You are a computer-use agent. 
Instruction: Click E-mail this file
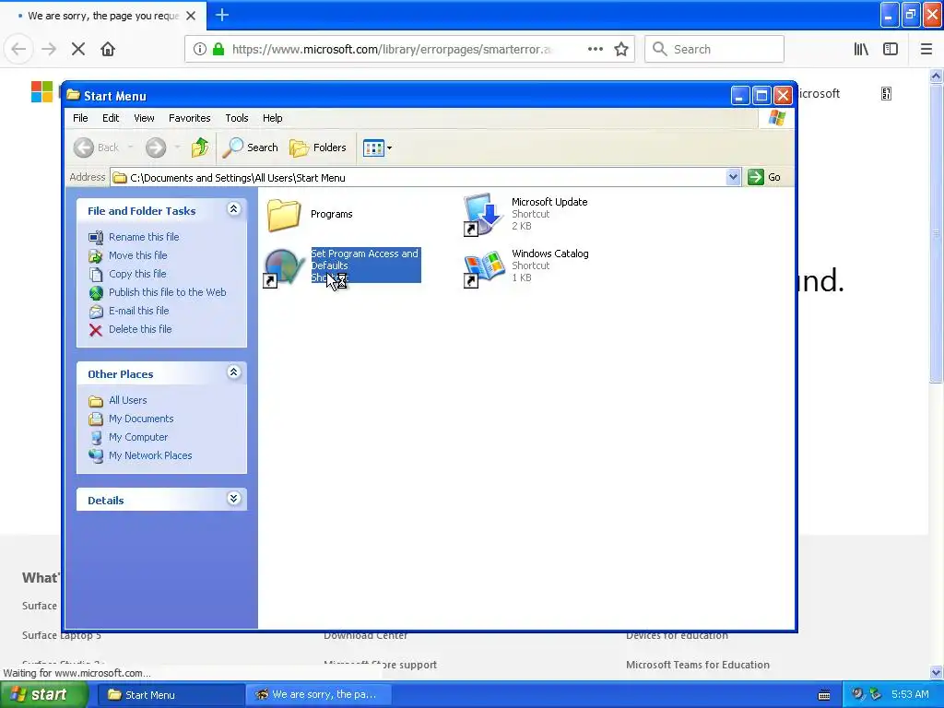coord(129,312)
